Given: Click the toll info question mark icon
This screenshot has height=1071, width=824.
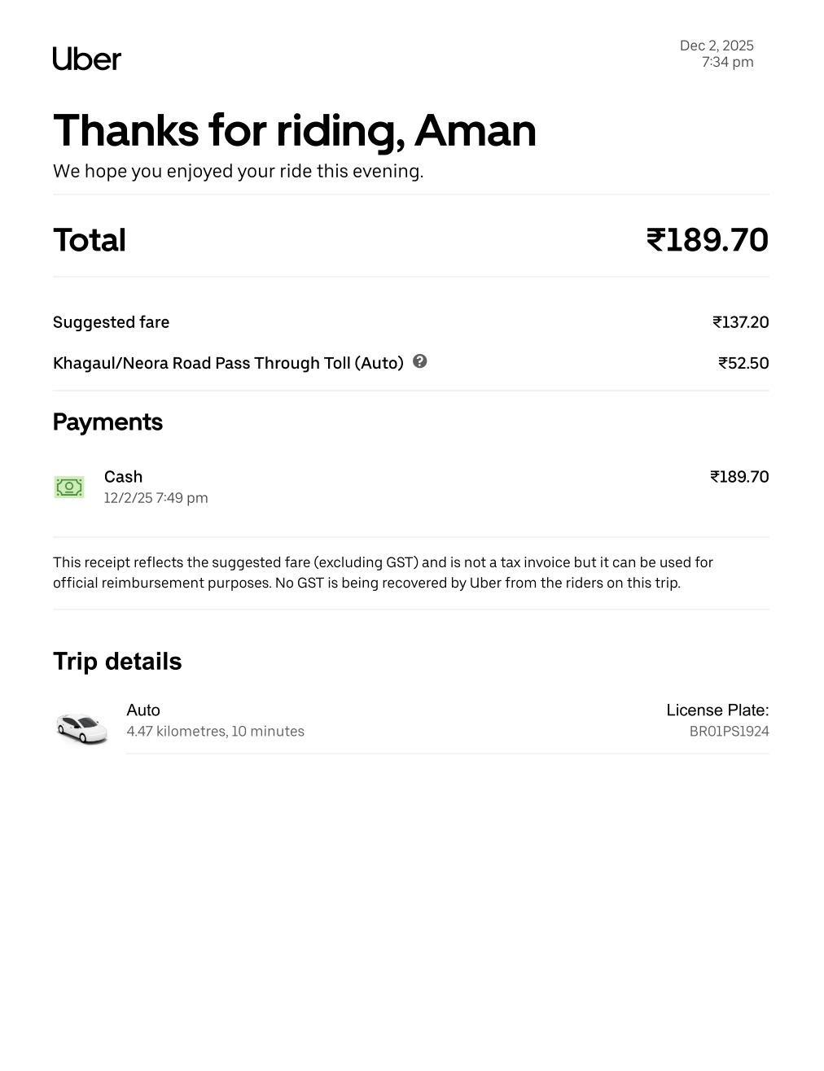Looking at the screenshot, I should pos(420,361).
